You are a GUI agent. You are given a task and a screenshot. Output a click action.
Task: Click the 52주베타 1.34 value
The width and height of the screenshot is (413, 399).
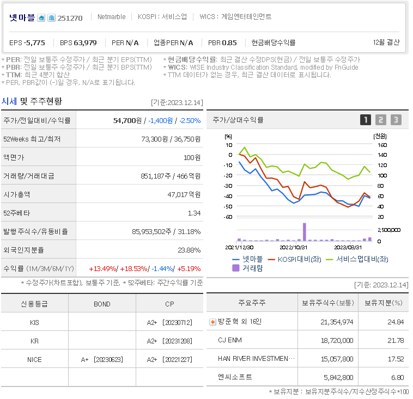pyautogui.click(x=194, y=213)
